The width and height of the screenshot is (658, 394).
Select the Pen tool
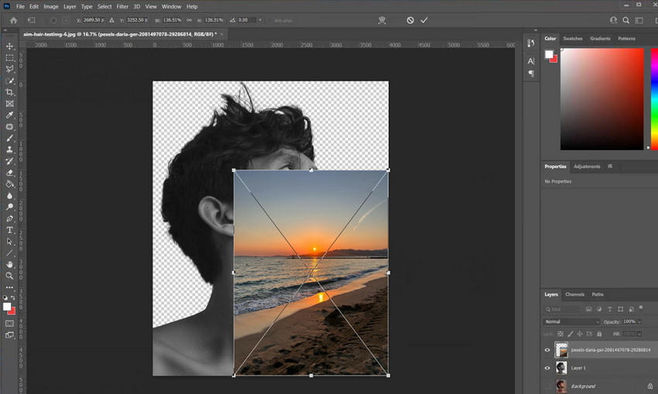pos(9,218)
